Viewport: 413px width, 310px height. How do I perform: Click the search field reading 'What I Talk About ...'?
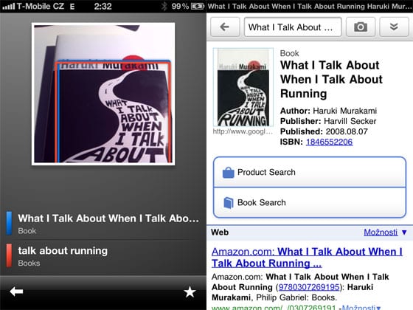point(293,27)
